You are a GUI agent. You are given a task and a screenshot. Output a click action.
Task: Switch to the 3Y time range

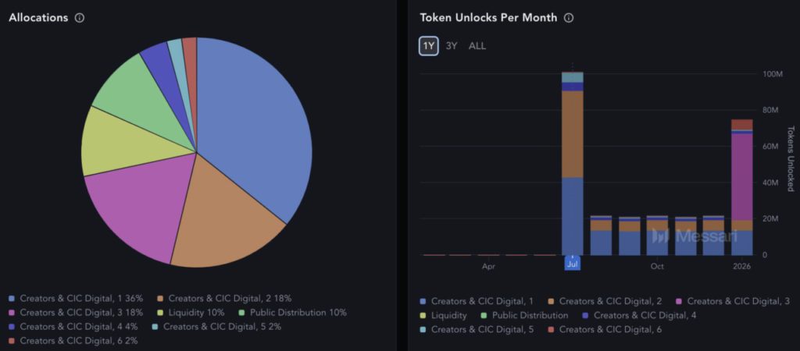(452, 46)
